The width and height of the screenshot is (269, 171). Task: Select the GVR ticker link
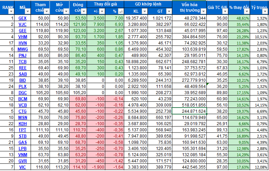click(x=22, y=161)
